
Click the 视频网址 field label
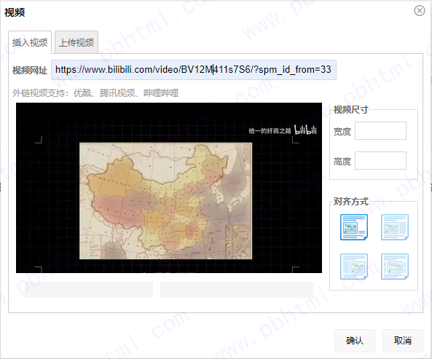click(30, 71)
